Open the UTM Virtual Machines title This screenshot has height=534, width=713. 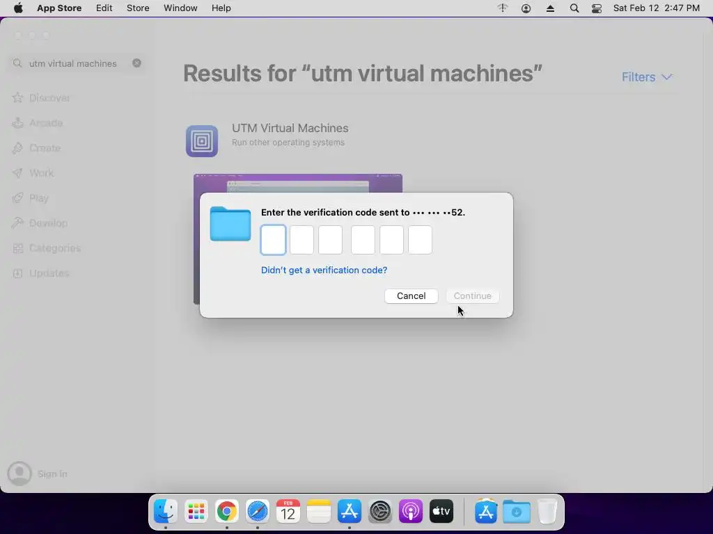[x=290, y=128]
